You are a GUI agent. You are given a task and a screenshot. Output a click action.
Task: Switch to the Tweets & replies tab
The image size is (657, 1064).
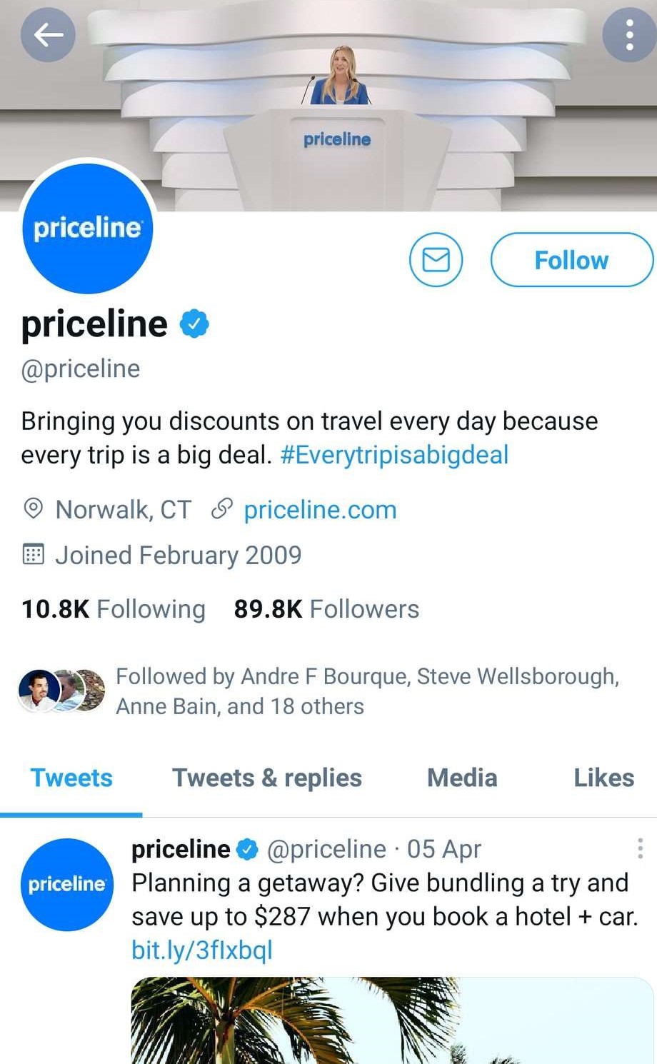tap(266, 778)
